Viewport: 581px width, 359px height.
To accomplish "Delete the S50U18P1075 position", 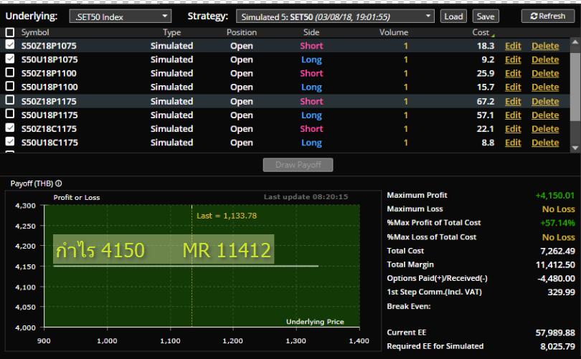I will (x=545, y=59).
